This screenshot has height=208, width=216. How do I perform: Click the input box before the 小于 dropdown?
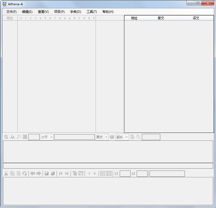tap(34, 137)
